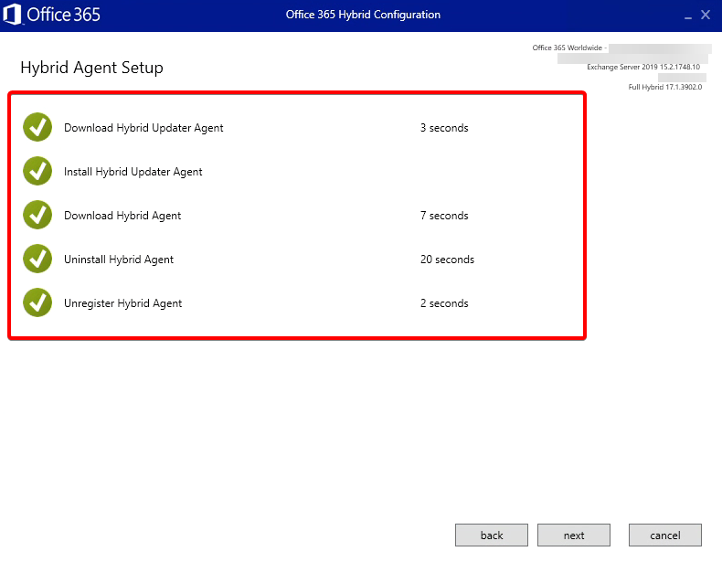The image size is (722, 562).
Task: Select the checkmark next to Download Hybrid Agent
Action: pos(37,216)
